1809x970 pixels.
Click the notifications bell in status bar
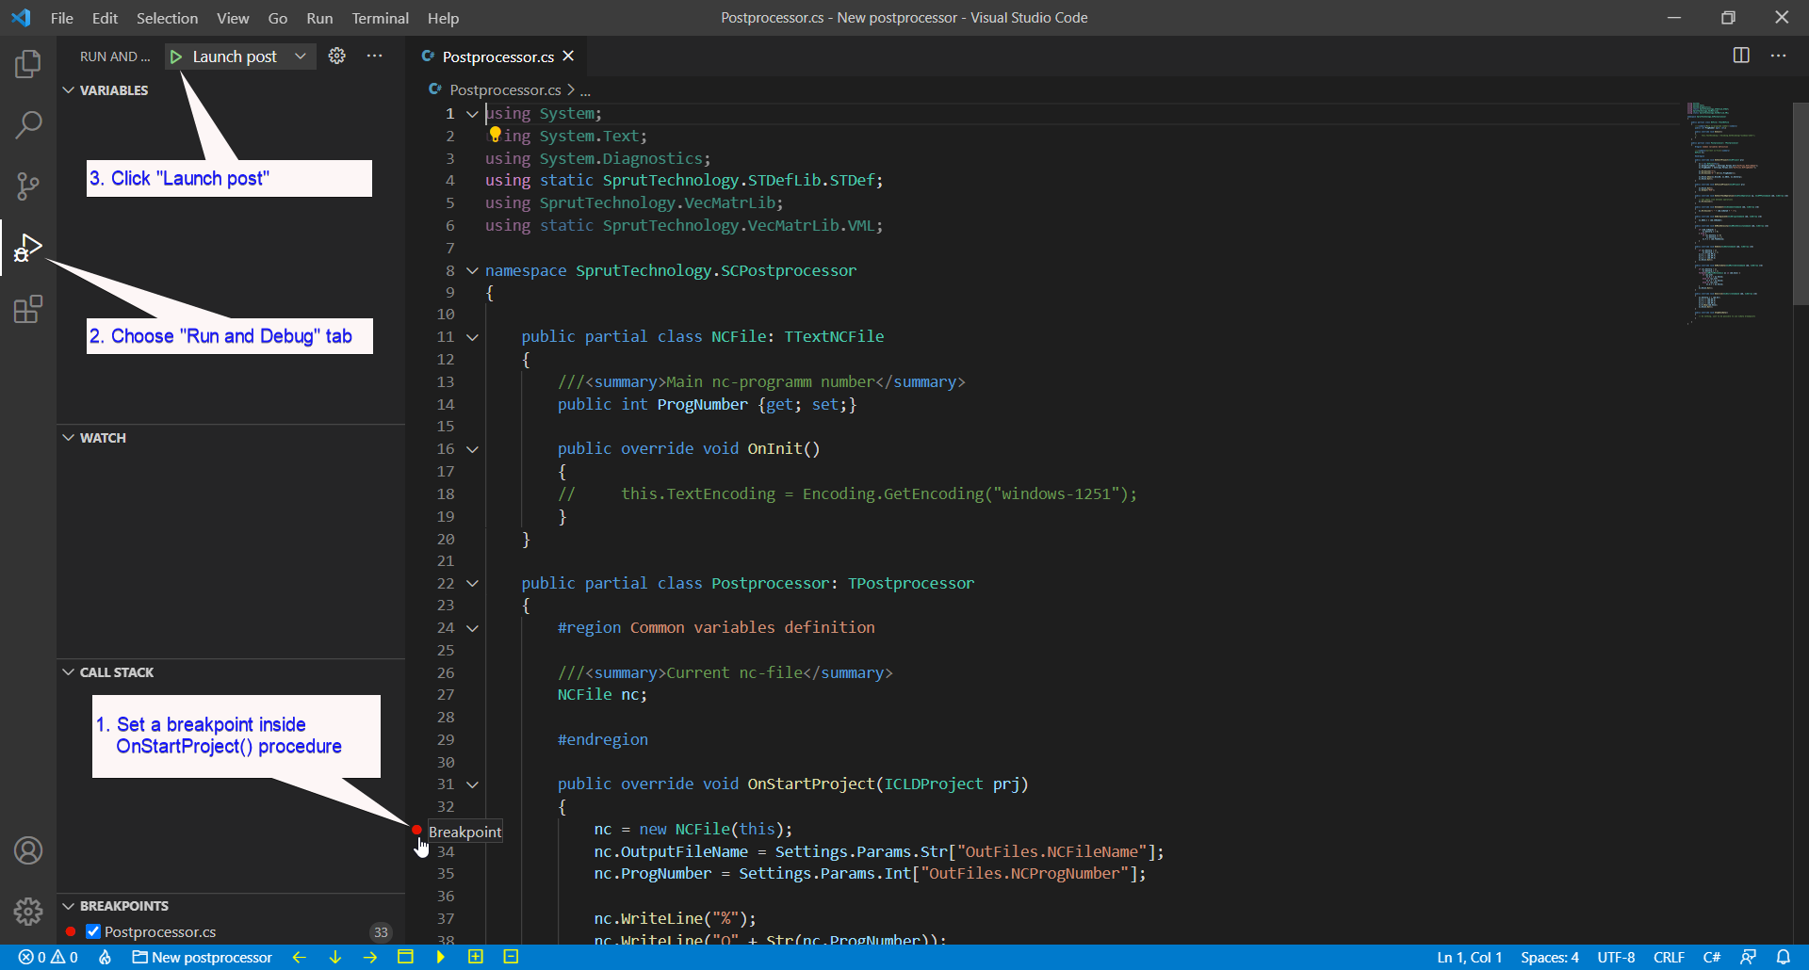pos(1785,957)
